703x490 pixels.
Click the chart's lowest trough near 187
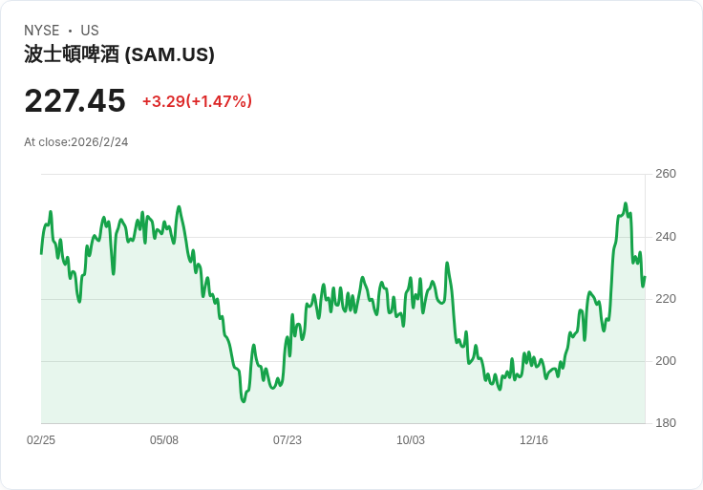[244, 401]
